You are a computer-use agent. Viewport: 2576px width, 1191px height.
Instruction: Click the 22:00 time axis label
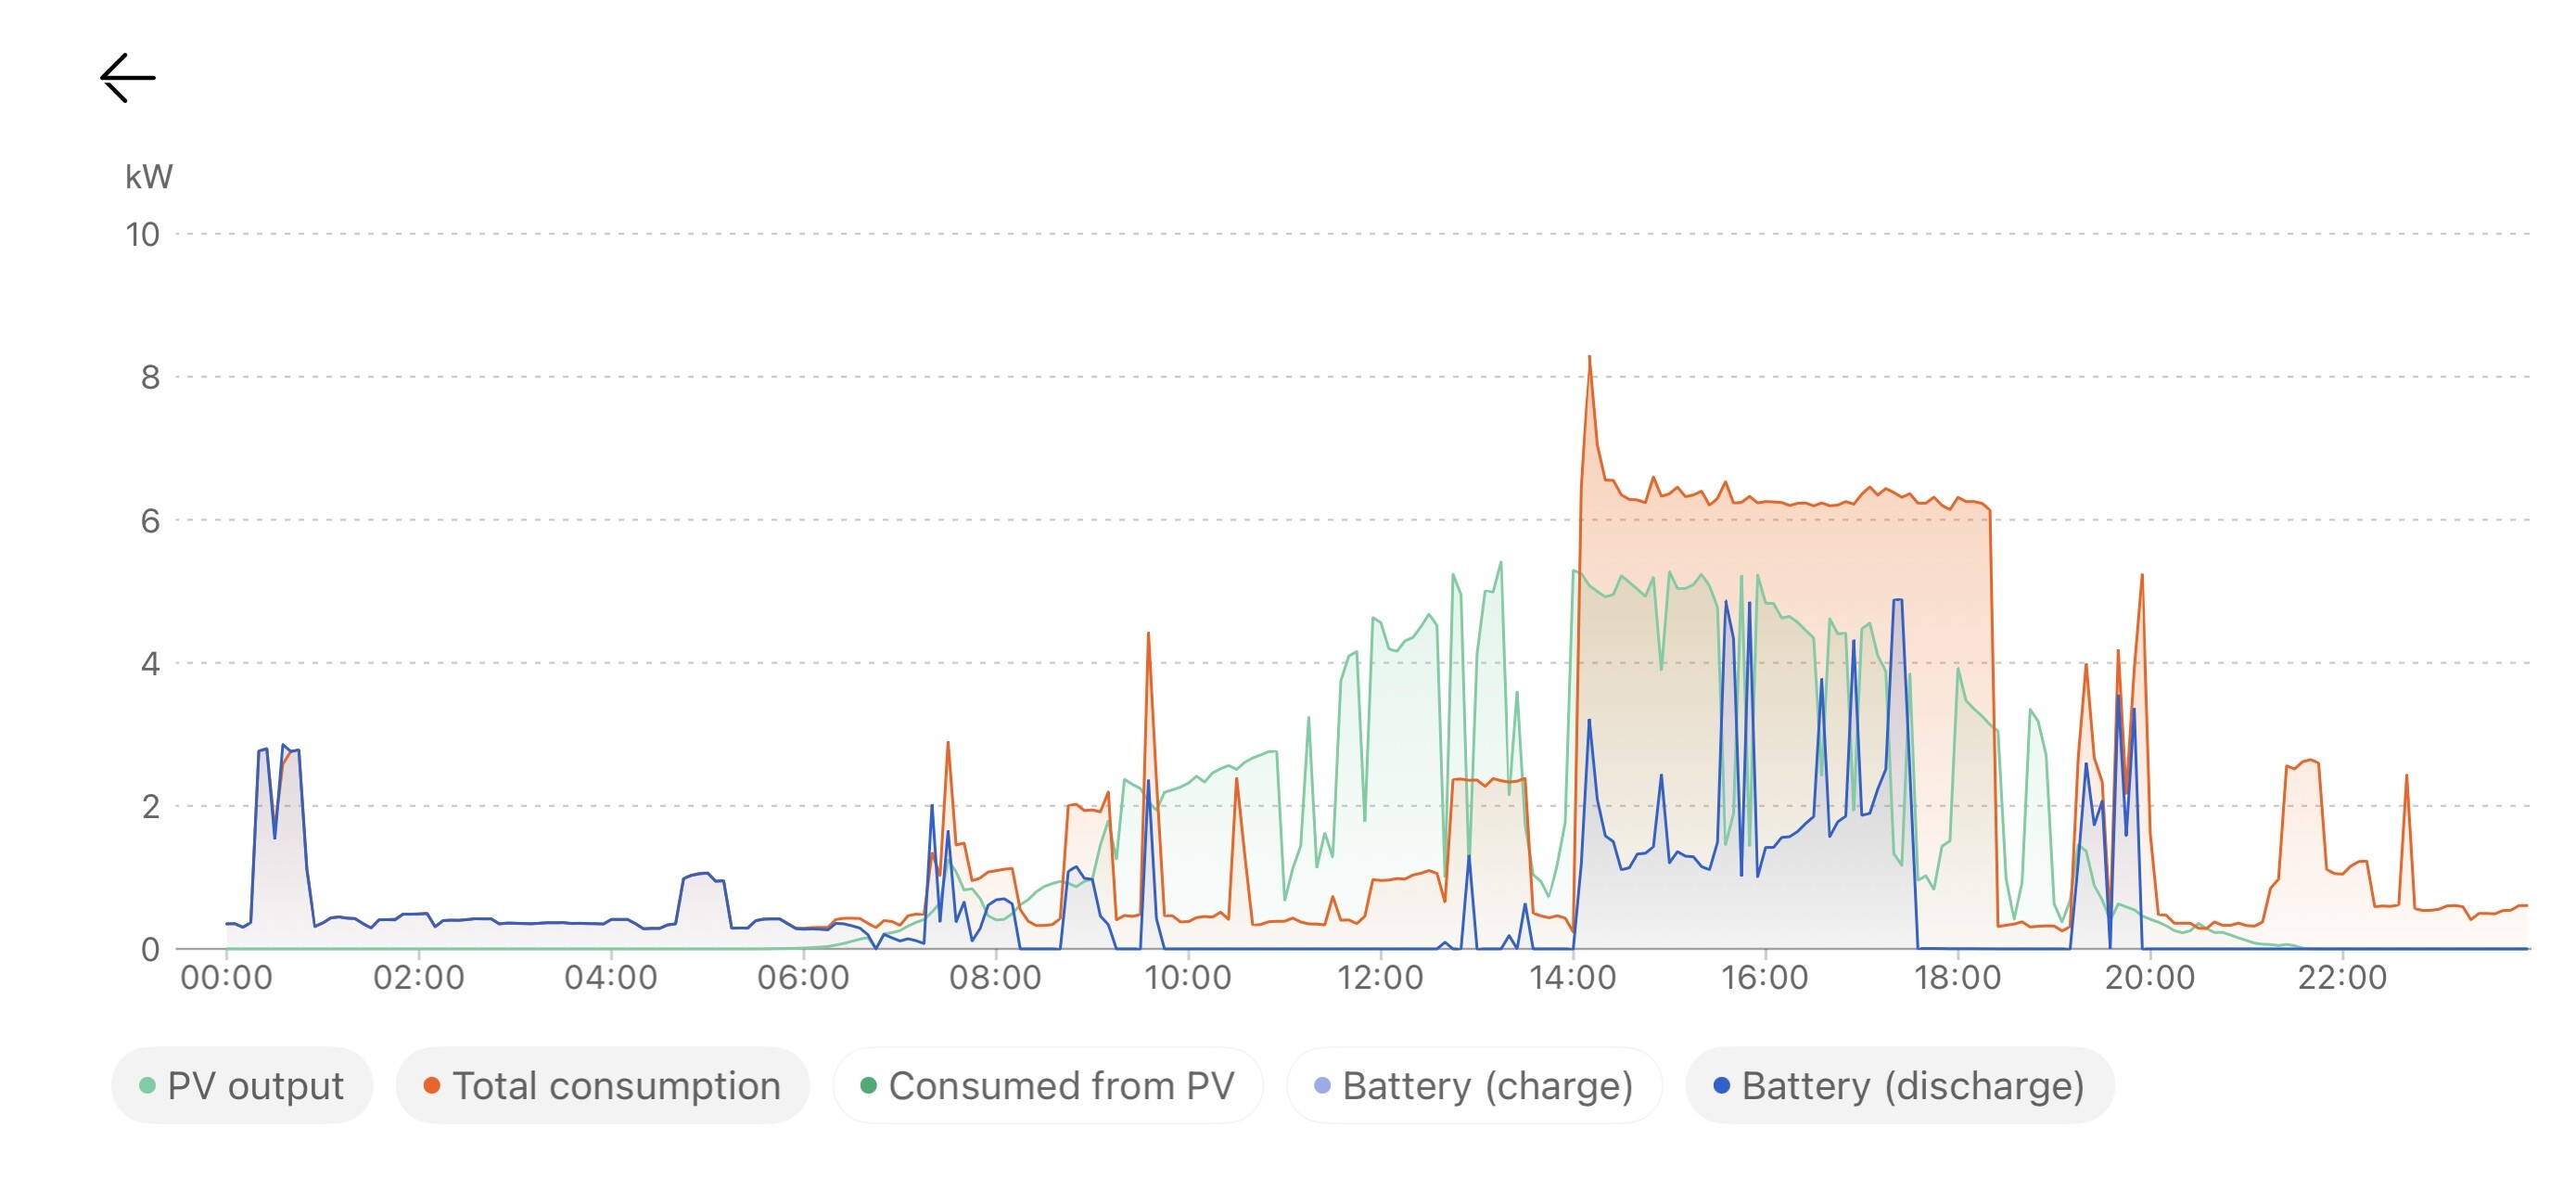(2342, 977)
